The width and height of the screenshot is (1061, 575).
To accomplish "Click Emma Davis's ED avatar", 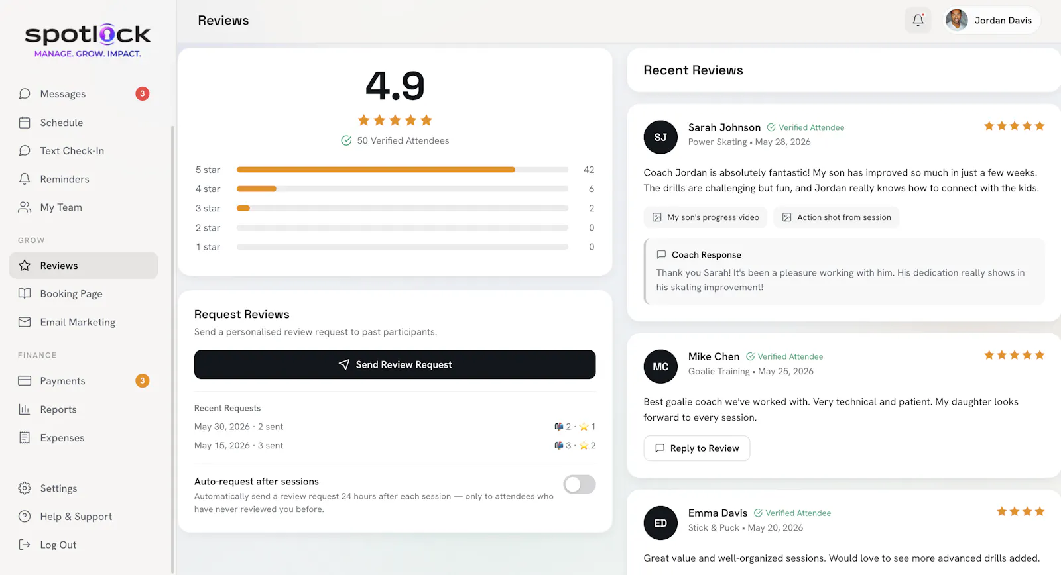I will point(660,523).
